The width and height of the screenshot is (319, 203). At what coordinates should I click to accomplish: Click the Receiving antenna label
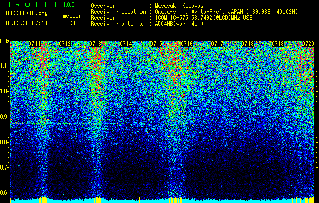[117, 24]
